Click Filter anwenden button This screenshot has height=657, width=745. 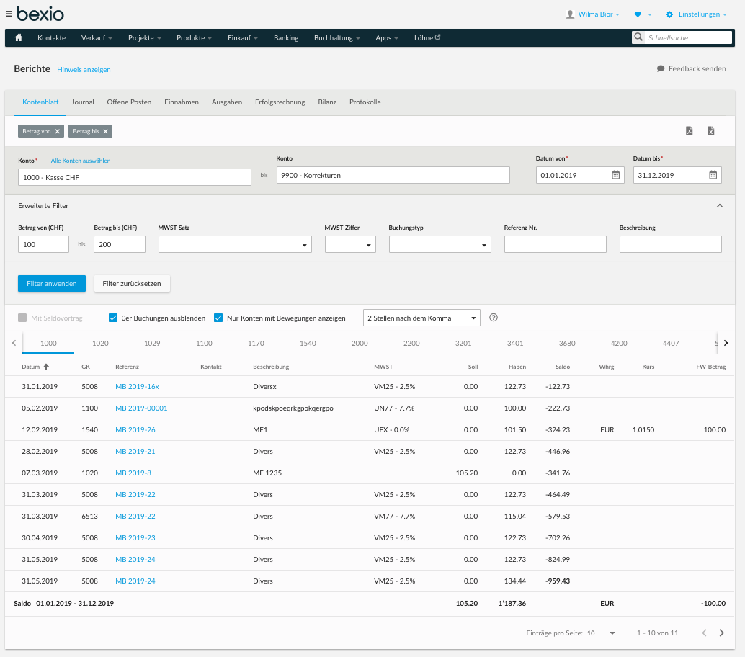[52, 283]
